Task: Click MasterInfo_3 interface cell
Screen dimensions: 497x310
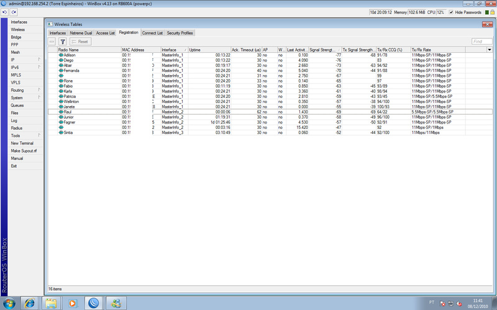Action: click(x=173, y=133)
